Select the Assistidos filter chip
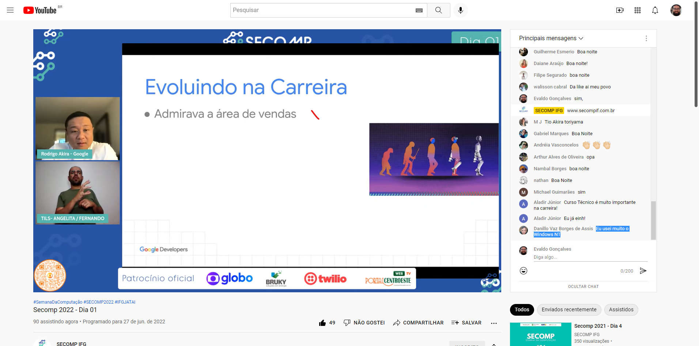The width and height of the screenshot is (699, 346). point(621,309)
